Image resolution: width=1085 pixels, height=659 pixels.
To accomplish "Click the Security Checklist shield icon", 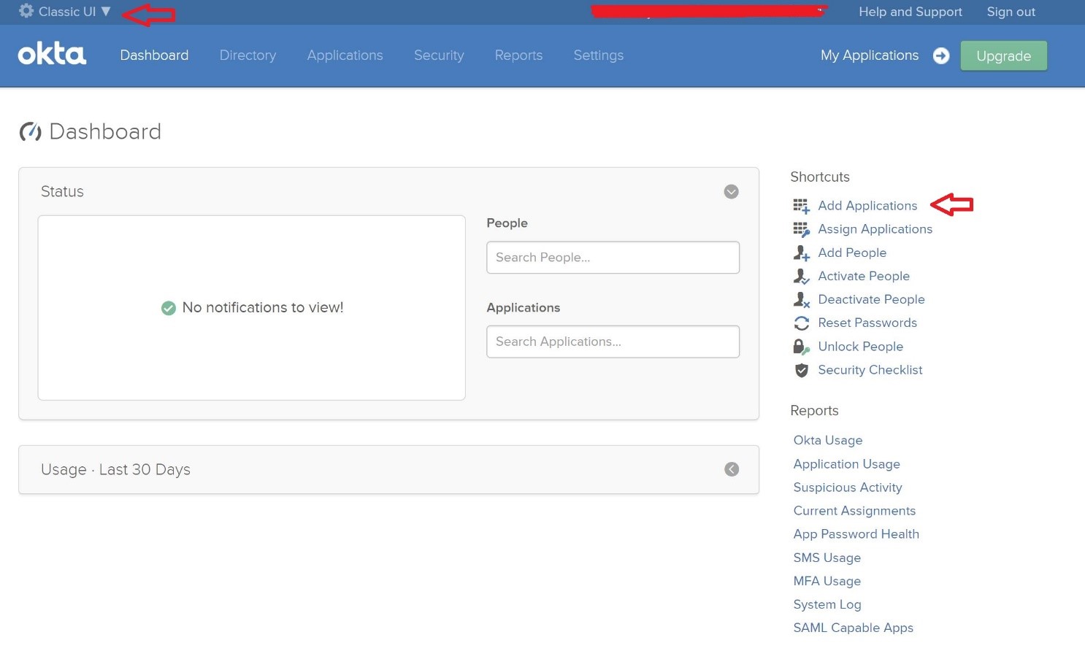I will 801,370.
